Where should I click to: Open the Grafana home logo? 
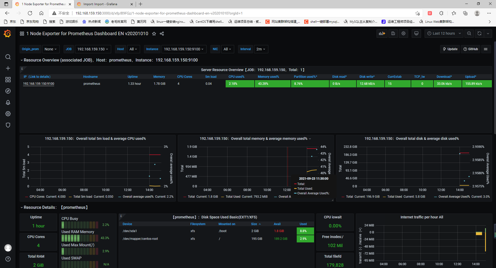[7, 34]
